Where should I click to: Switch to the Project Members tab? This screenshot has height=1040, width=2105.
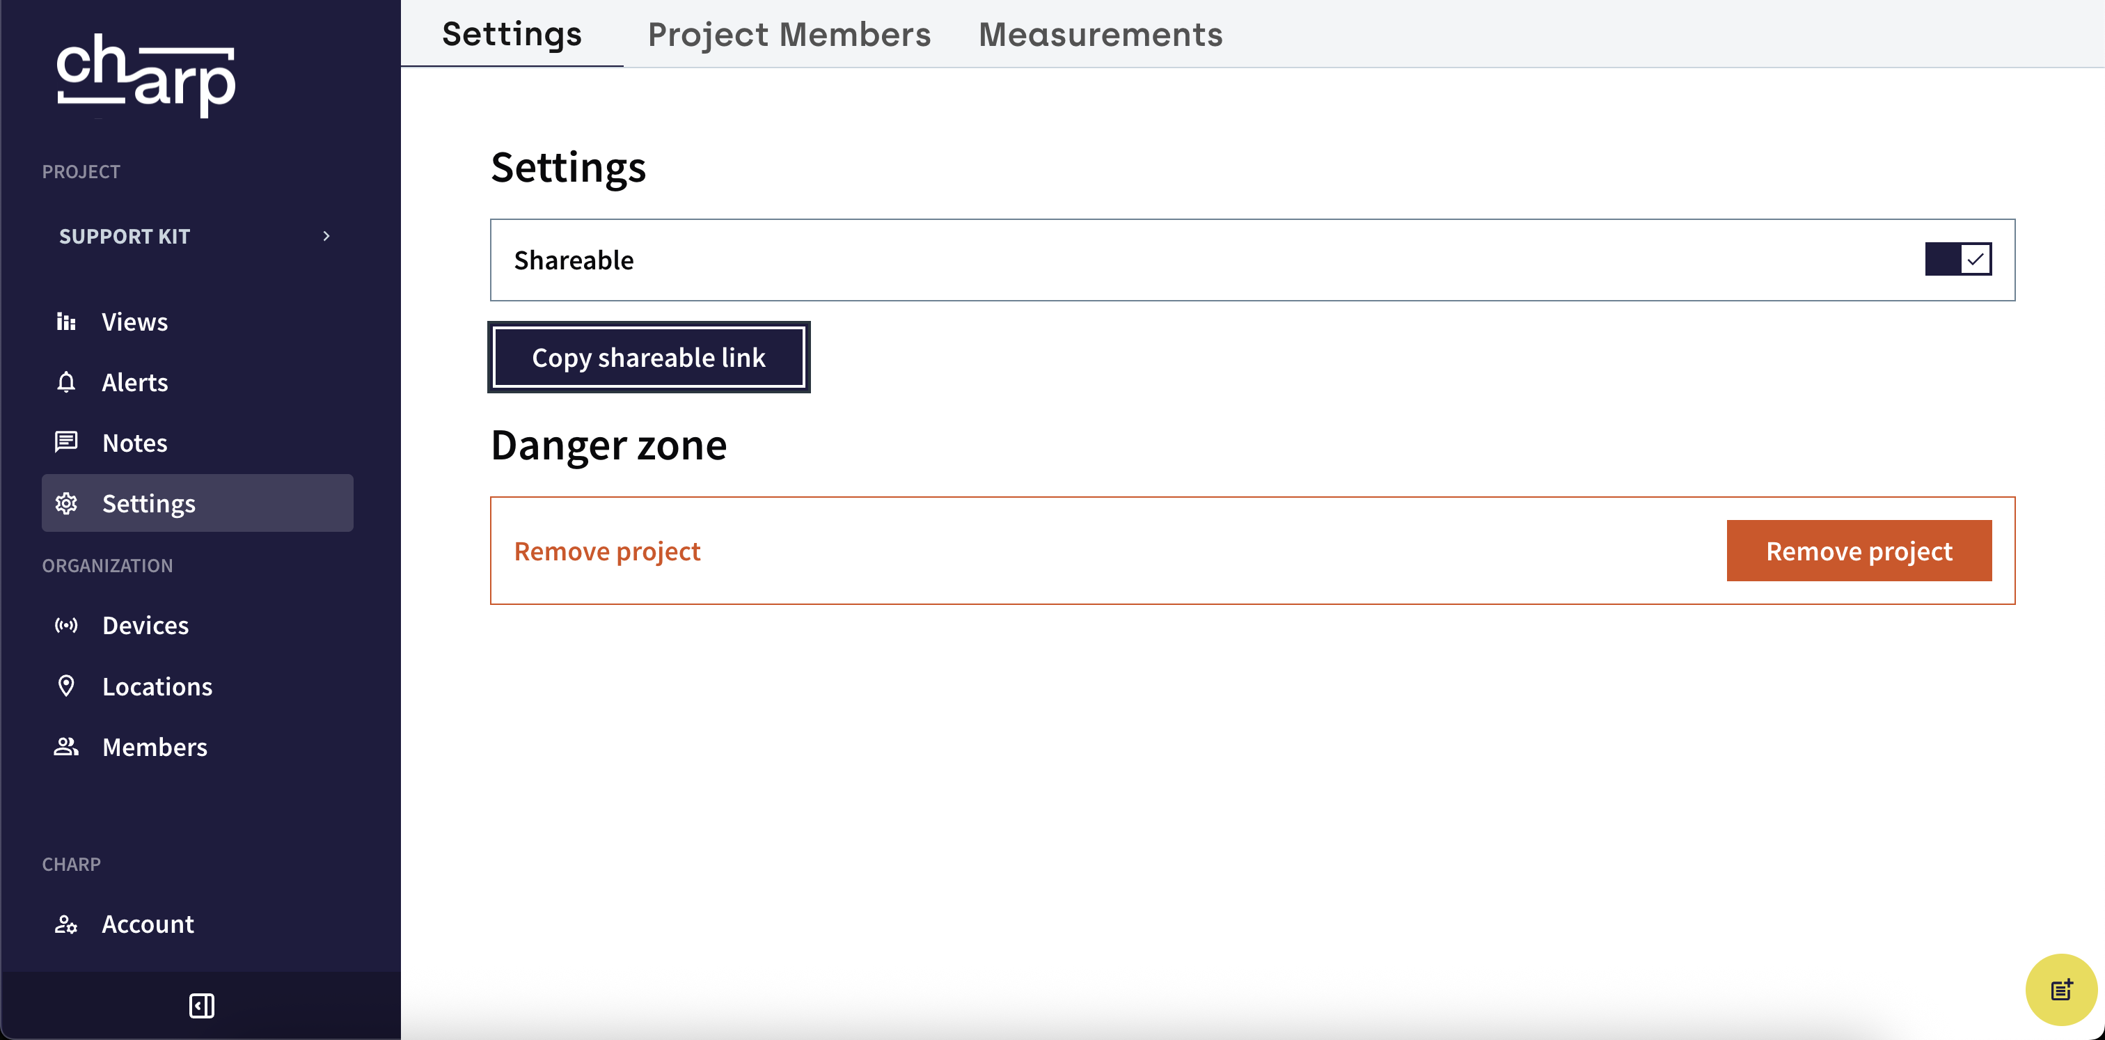tap(789, 34)
